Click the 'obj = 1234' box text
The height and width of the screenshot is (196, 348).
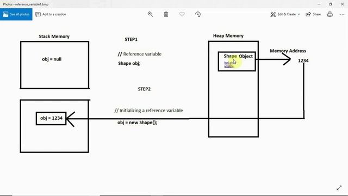(x=51, y=118)
